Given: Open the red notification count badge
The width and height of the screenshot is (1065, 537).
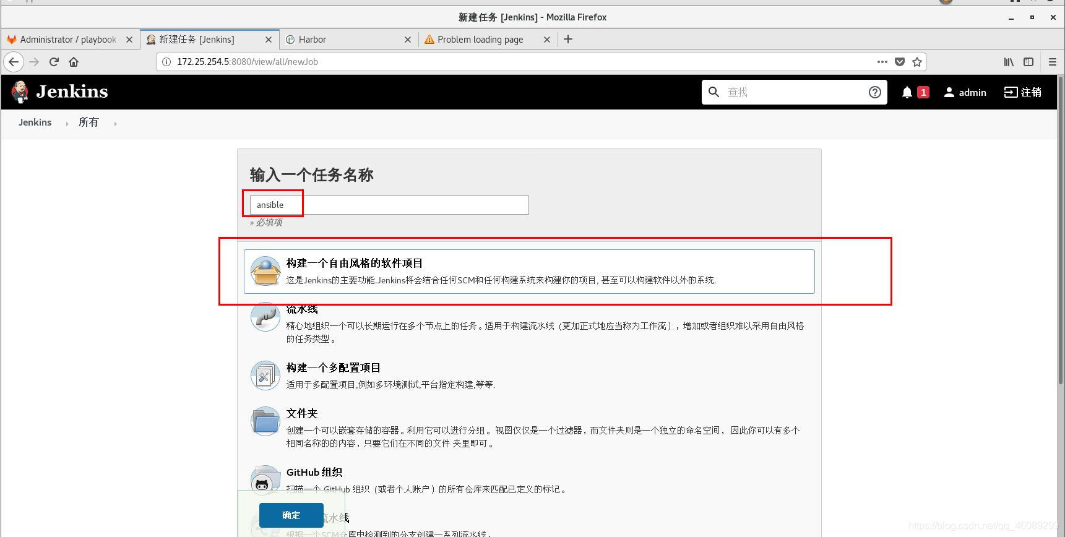Looking at the screenshot, I should tap(923, 92).
